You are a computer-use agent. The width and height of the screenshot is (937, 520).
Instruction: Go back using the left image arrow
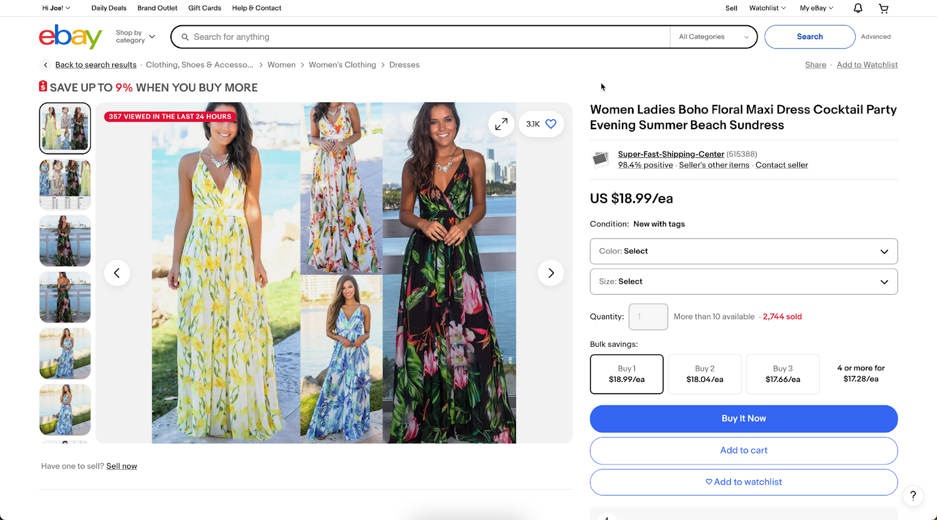pos(117,273)
